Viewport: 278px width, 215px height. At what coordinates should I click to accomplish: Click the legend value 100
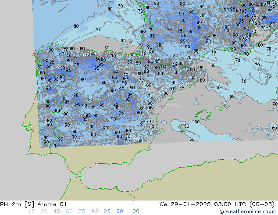click(x=134, y=211)
